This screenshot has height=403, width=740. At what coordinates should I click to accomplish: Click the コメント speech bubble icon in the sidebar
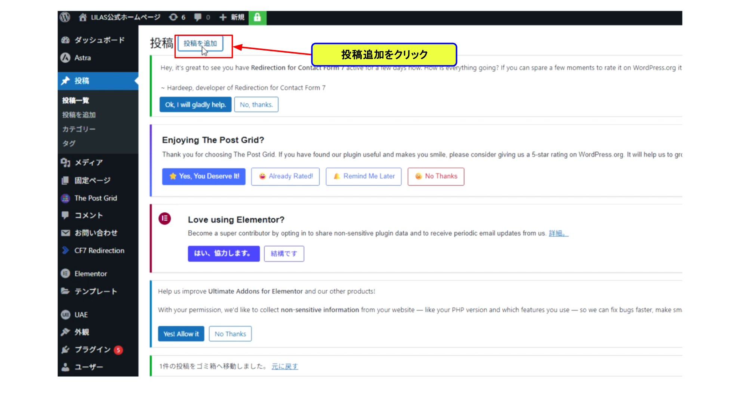[65, 215]
